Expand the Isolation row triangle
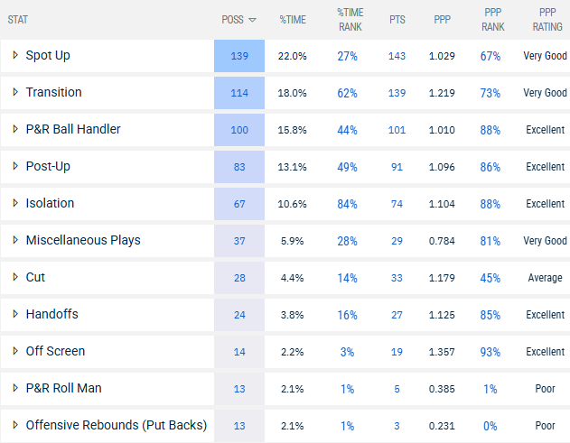 point(15,204)
